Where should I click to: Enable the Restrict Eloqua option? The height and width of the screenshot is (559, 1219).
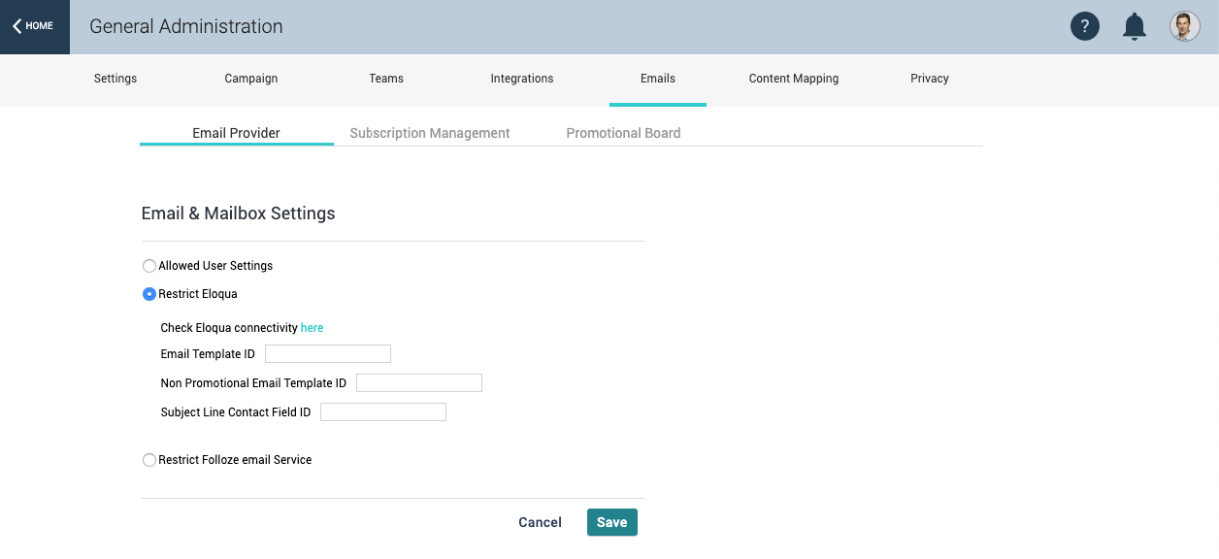coord(149,293)
